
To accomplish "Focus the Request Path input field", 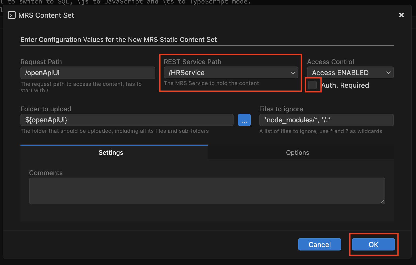I will tap(88, 73).
